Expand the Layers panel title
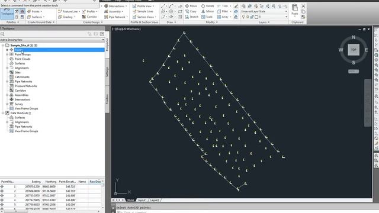This screenshot has width=379, height=213. point(264,22)
